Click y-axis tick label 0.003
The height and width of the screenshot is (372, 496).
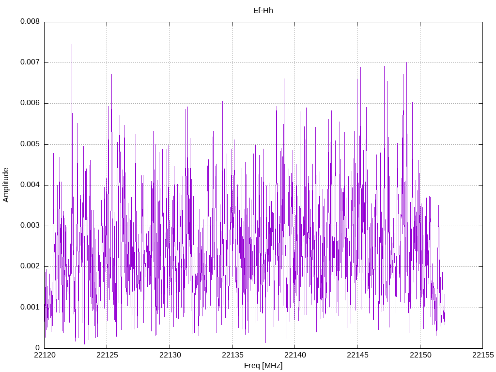(30, 226)
